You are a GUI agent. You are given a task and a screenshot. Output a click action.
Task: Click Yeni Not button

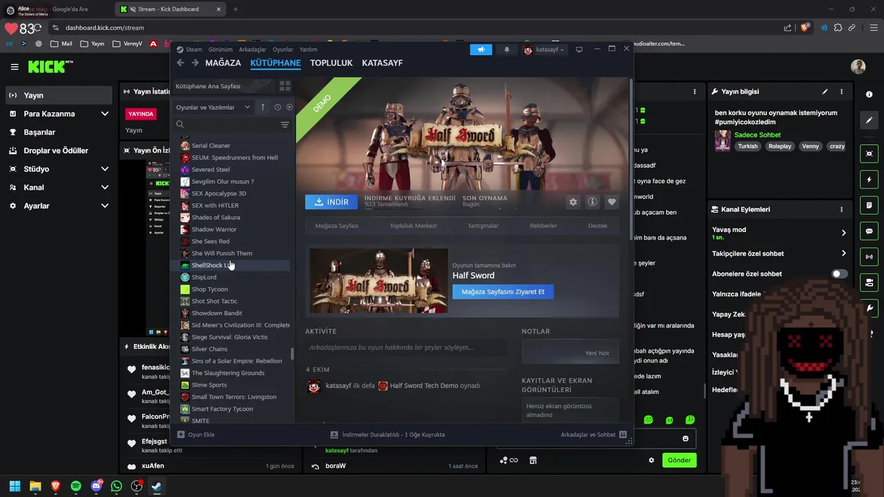[x=571, y=353]
